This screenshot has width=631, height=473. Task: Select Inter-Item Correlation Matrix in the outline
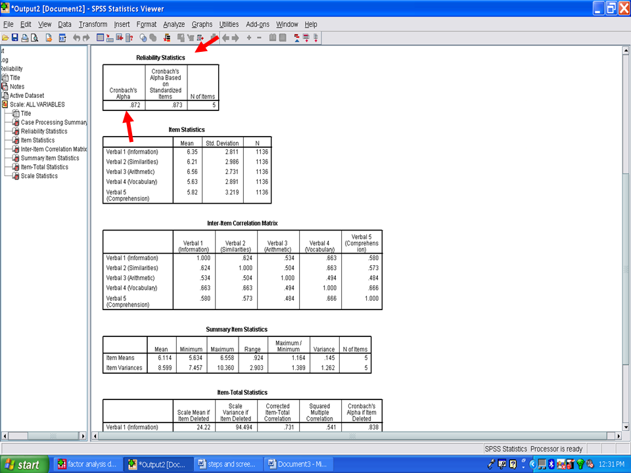pyautogui.click(x=53, y=149)
